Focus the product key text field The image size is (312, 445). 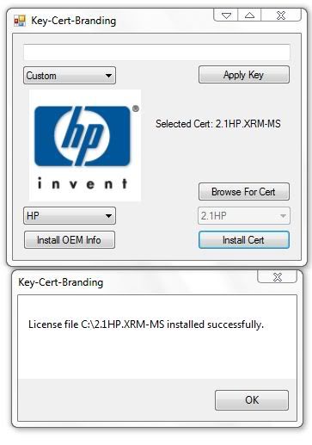pos(156,53)
